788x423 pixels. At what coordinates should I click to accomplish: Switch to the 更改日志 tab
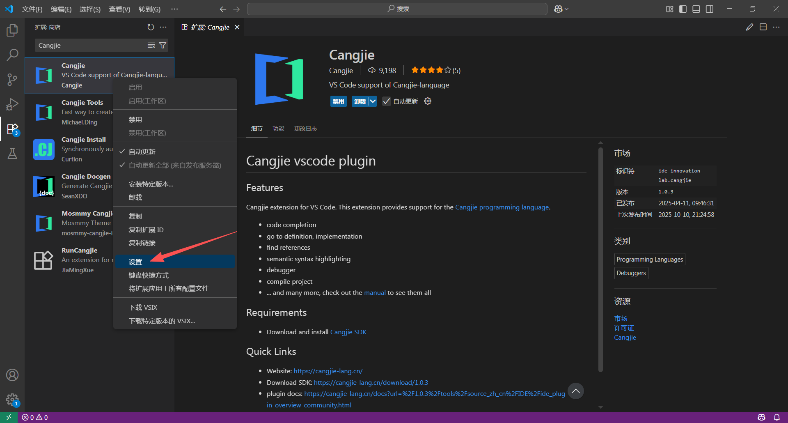[305, 129]
